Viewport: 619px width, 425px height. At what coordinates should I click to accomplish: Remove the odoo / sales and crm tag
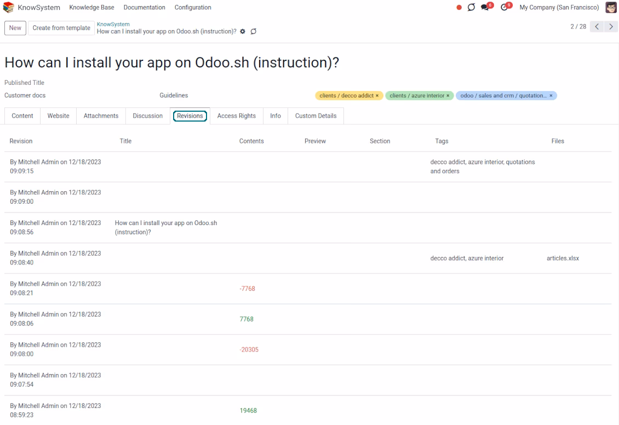point(551,95)
